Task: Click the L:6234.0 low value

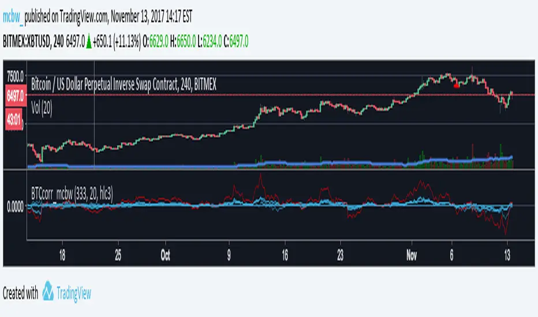Action: [210, 42]
